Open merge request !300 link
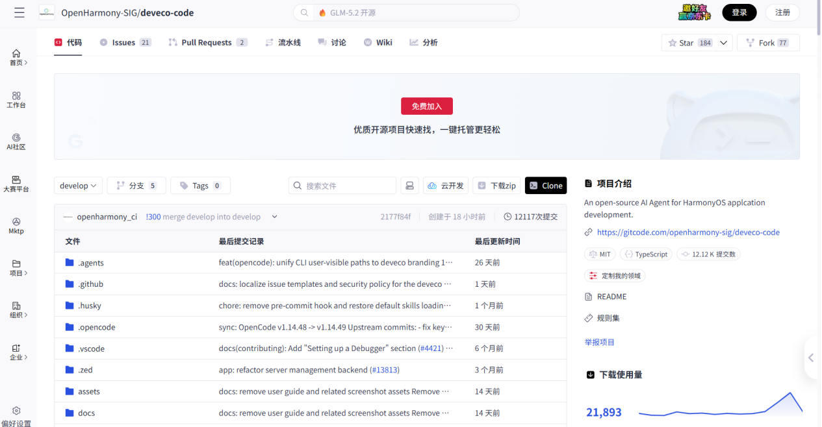Image resolution: width=822 pixels, height=427 pixels. coord(153,217)
